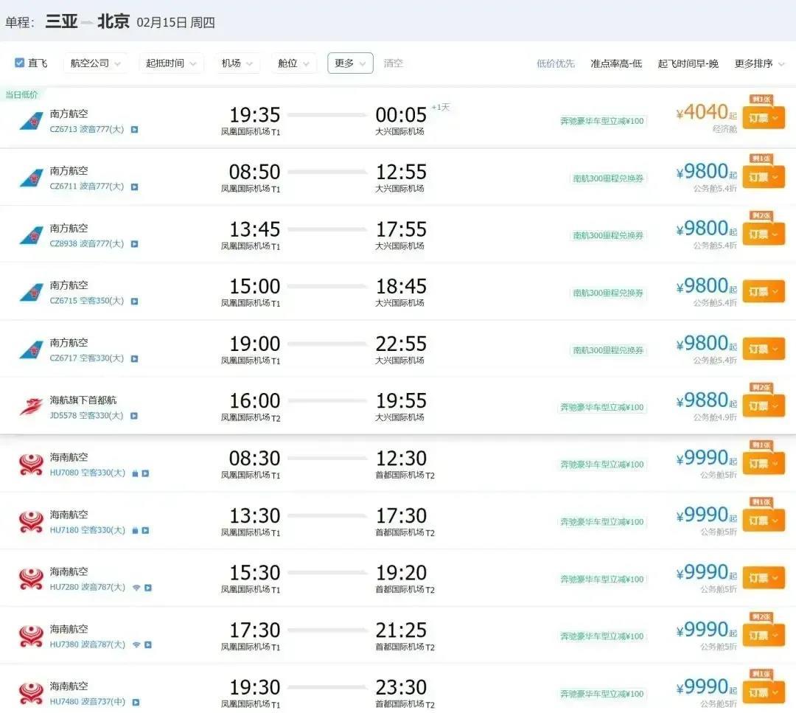Sort by 起飞时间早-晚 departure time
Viewport: 796px width, 713px height.
688,63
